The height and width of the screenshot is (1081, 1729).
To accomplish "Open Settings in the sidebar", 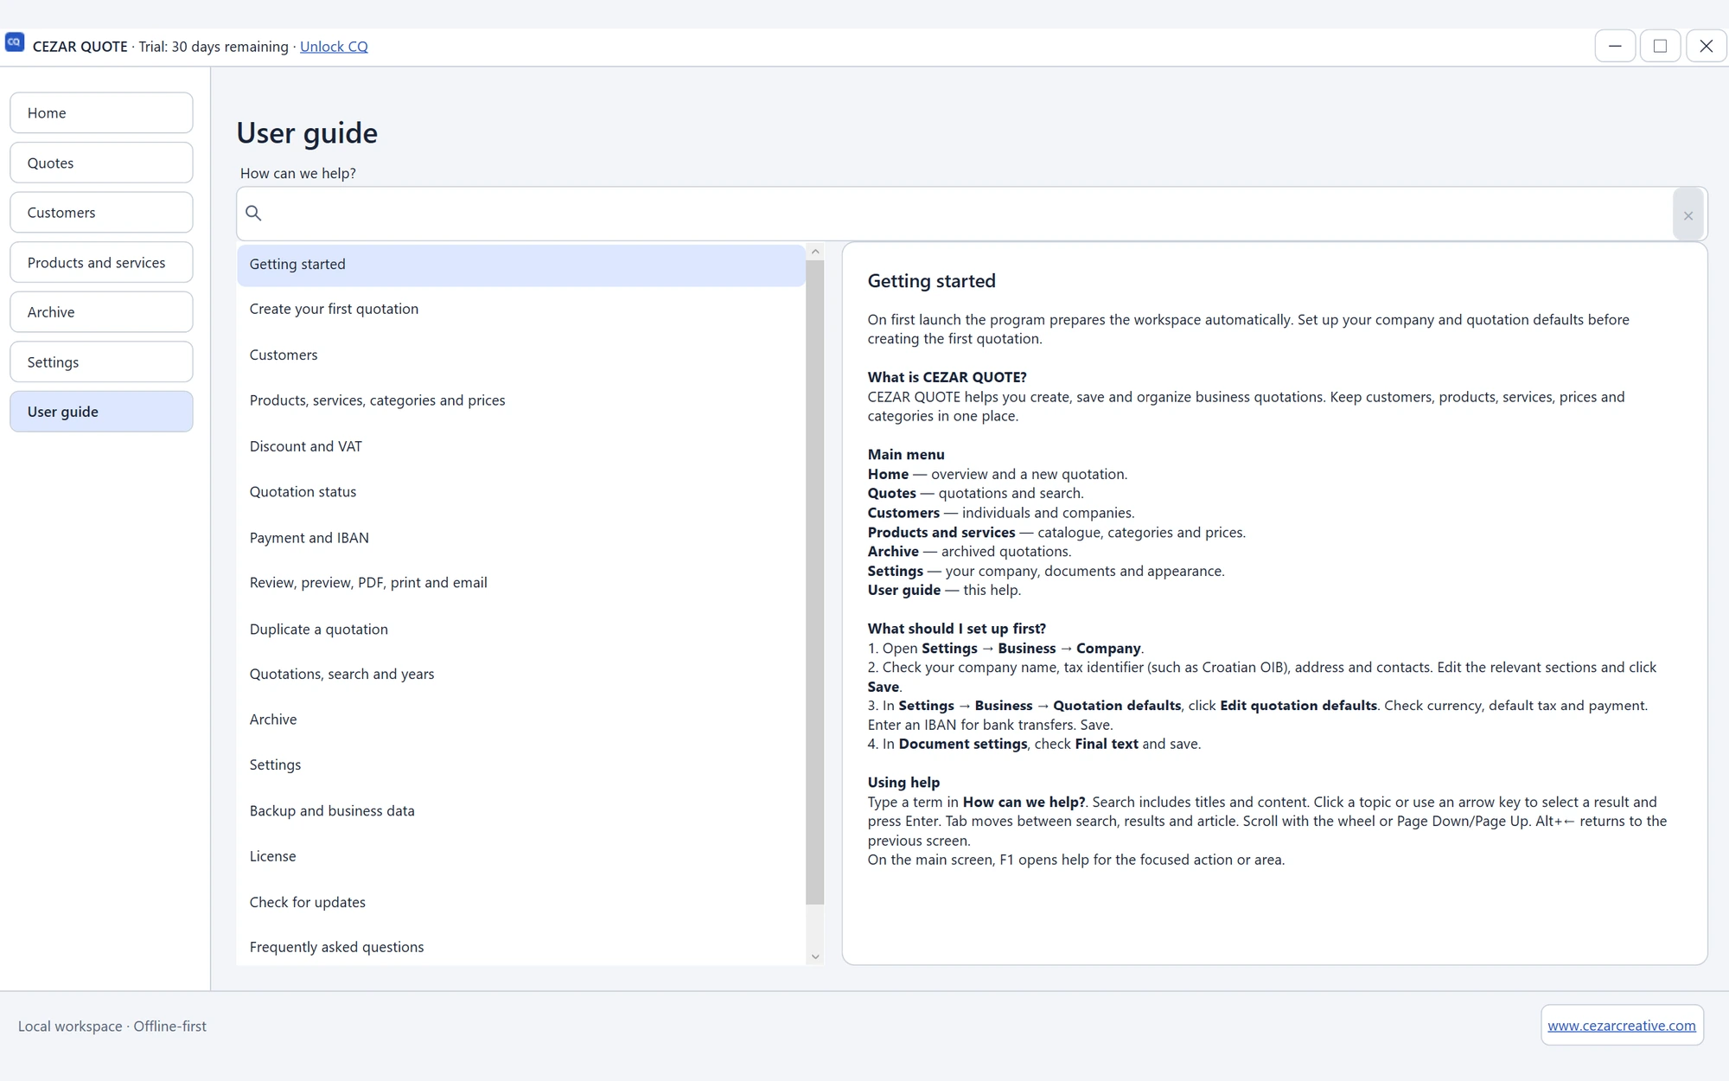I will pos(101,361).
